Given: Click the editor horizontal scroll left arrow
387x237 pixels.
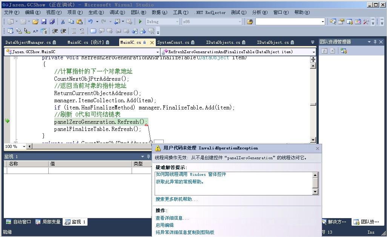Looking at the screenshot, I should click(29, 146).
